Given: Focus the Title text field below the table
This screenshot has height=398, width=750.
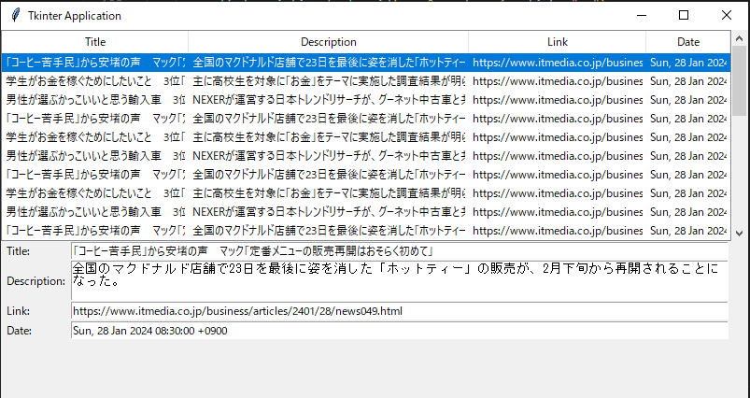Looking at the screenshot, I should (x=399, y=251).
